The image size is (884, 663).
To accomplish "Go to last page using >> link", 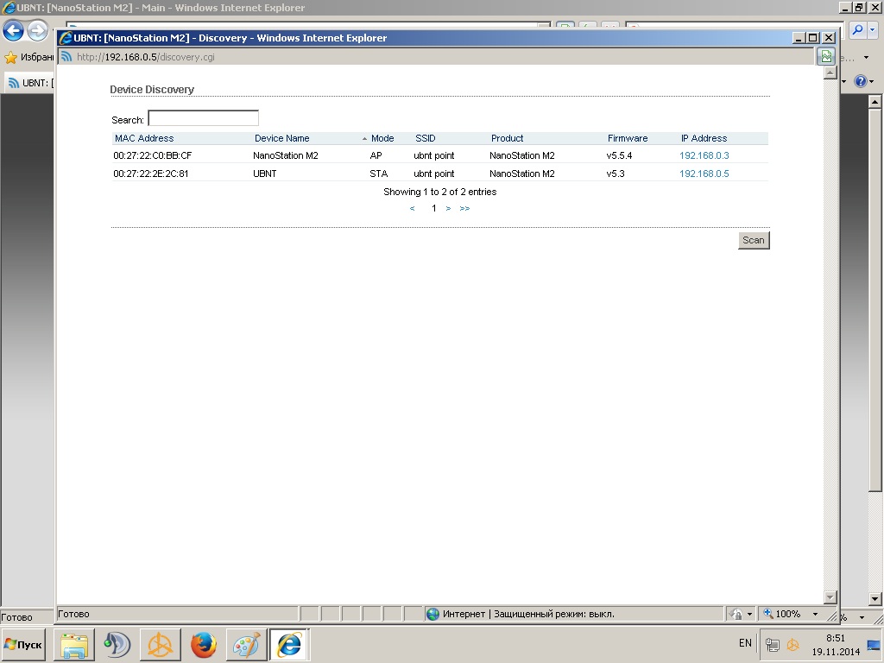I will tap(464, 208).
